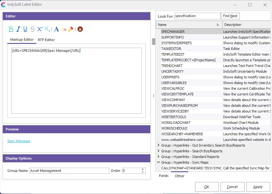The image size is (272, 194).
Task: Click the red stop hand icon
Action: [80, 29]
